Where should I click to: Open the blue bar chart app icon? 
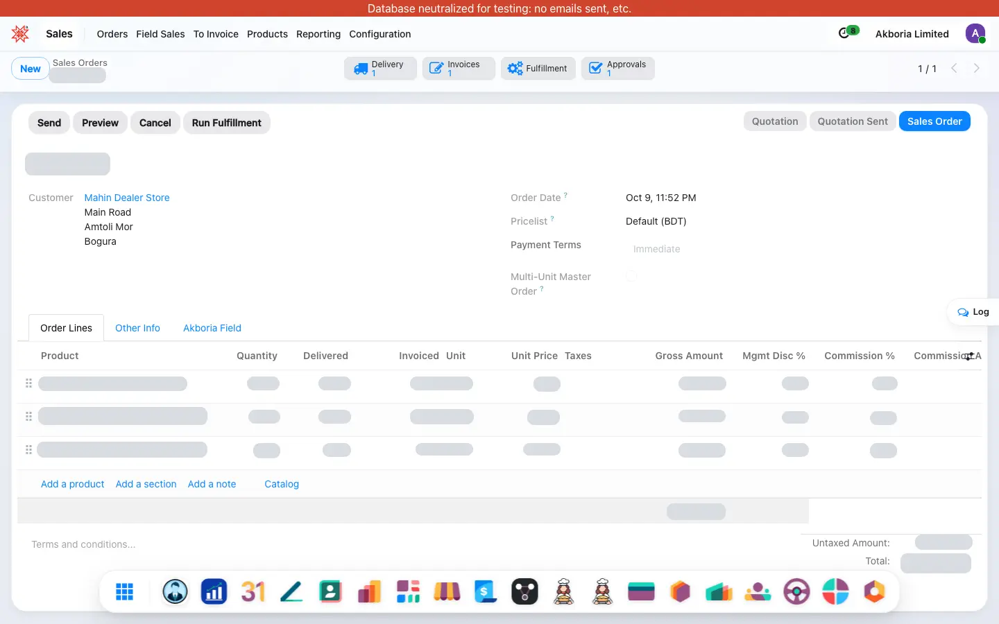pyautogui.click(x=214, y=591)
